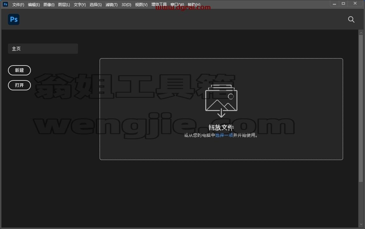Viewport: 365px width, 229px height.
Task: Click the vertical scrollbar thumb
Action: [361, 108]
